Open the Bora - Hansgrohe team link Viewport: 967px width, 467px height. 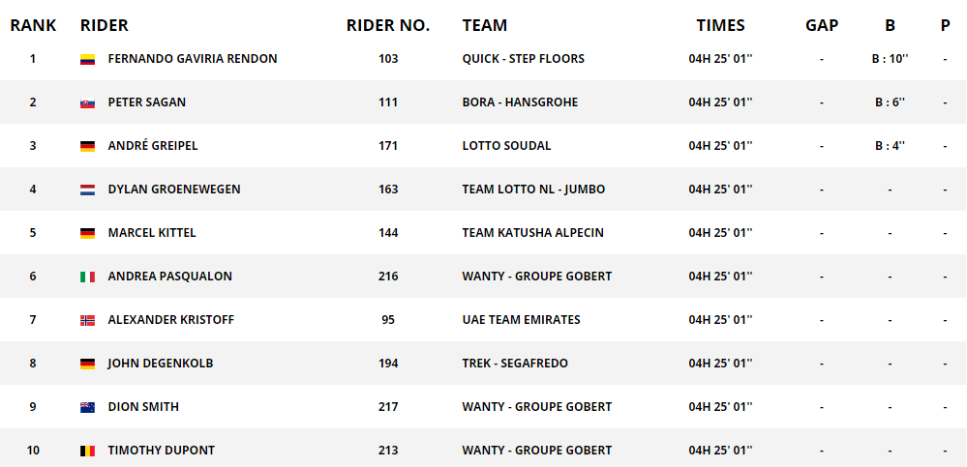(x=520, y=102)
